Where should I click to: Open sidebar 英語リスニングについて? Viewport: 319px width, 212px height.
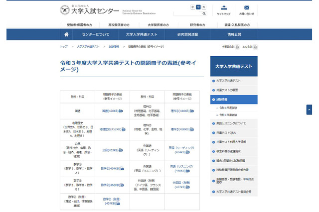(x=234, y=123)
